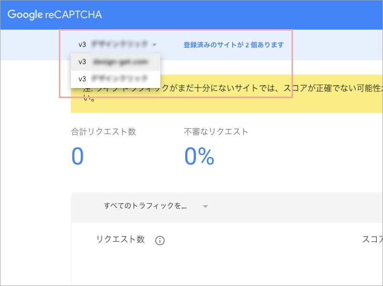Viewport: 383px width, 286px height.
Task: Click the suspicious requests 0% value
Action: (199, 156)
